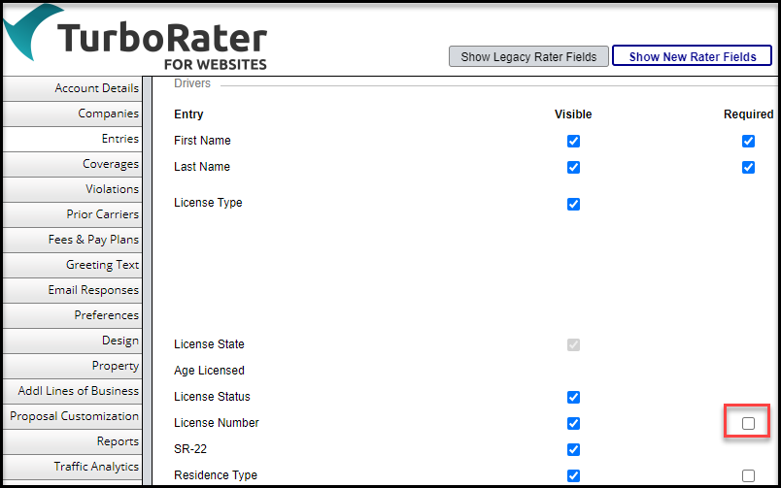Disable Visible checkbox for SR-22
The height and width of the screenshot is (488, 781).
point(573,449)
